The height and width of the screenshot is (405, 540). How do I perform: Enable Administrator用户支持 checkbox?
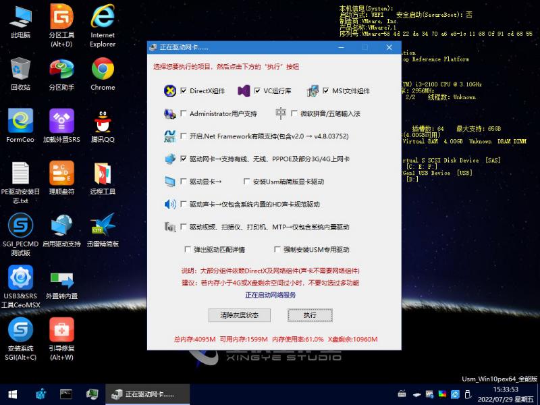[183, 113]
